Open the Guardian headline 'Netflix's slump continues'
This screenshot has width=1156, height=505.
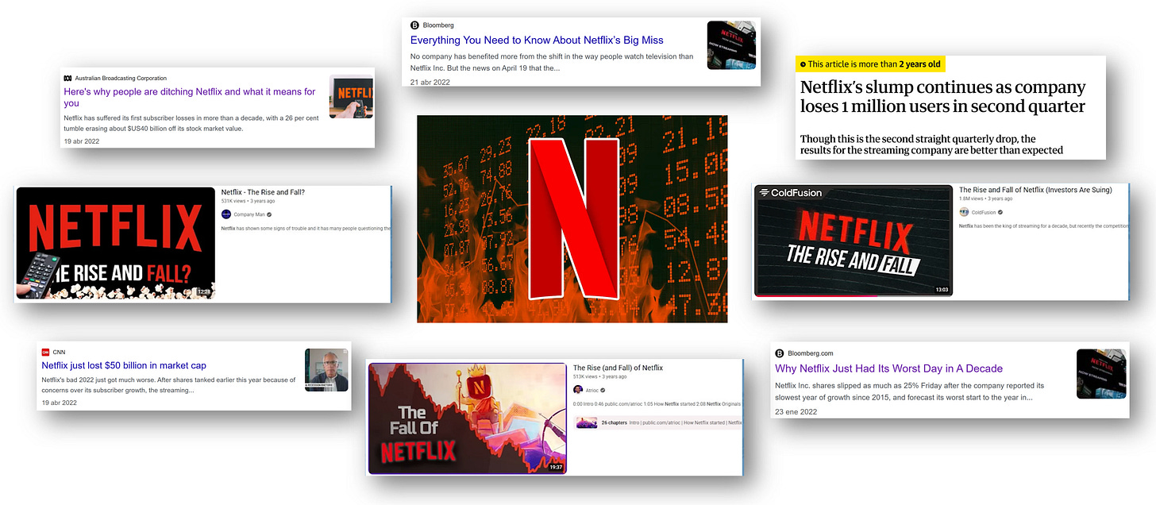click(942, 97)
